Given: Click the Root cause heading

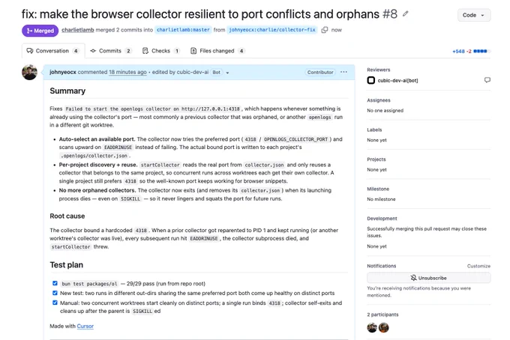Looking at the screenshot, I should (x=67, y=216).
